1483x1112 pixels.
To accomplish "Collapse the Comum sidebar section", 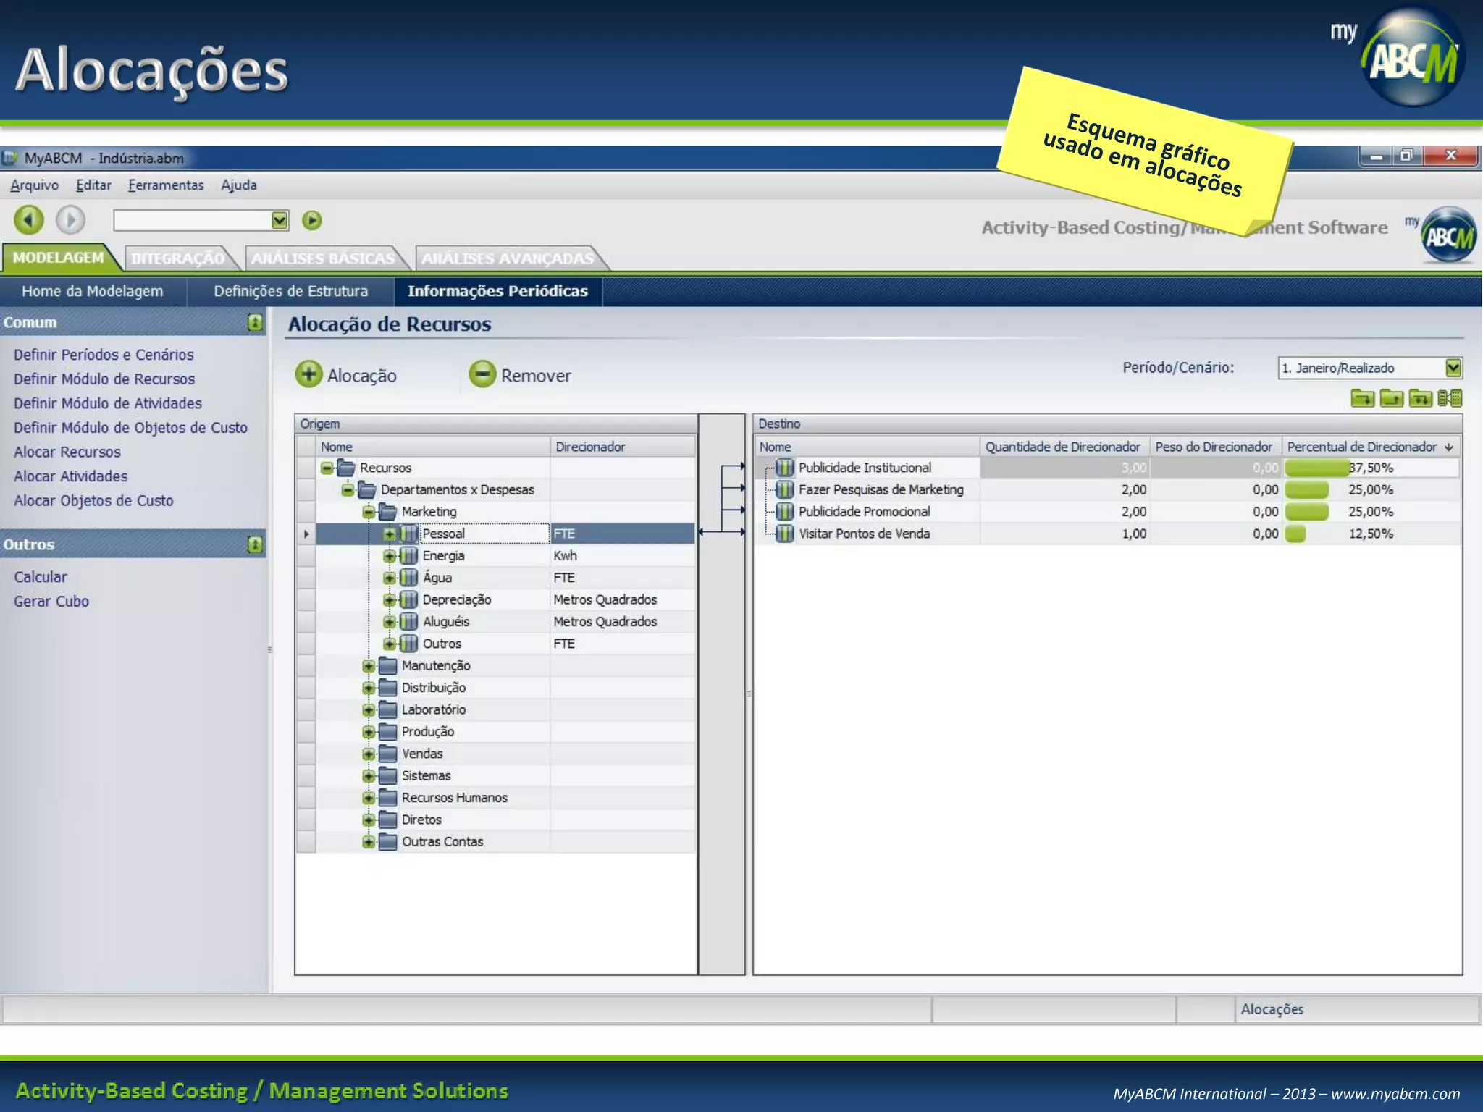I will (x=255, y=322).
